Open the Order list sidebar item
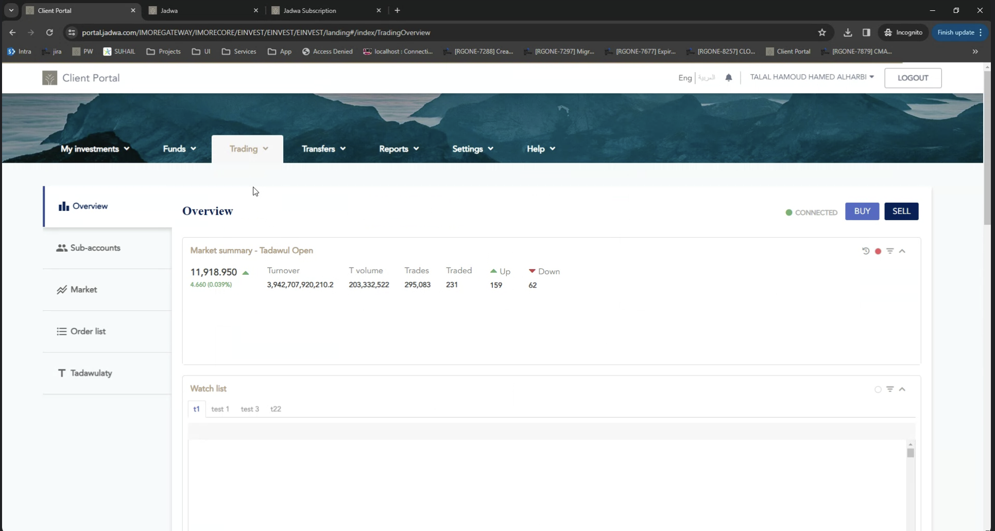Image resolution: width=995 pixels, height=531 pixels. [88, 331]
